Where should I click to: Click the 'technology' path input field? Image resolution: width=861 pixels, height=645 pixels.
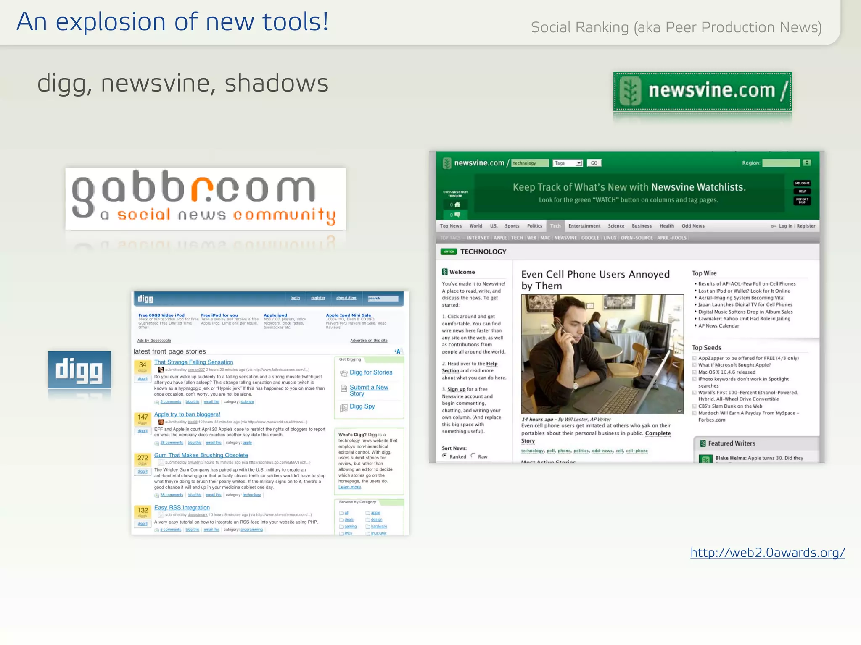pos(530,163)
